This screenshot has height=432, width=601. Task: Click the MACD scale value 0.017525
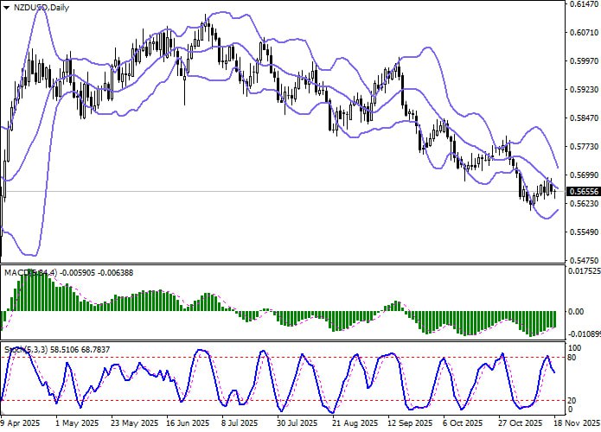coord(581,271)
